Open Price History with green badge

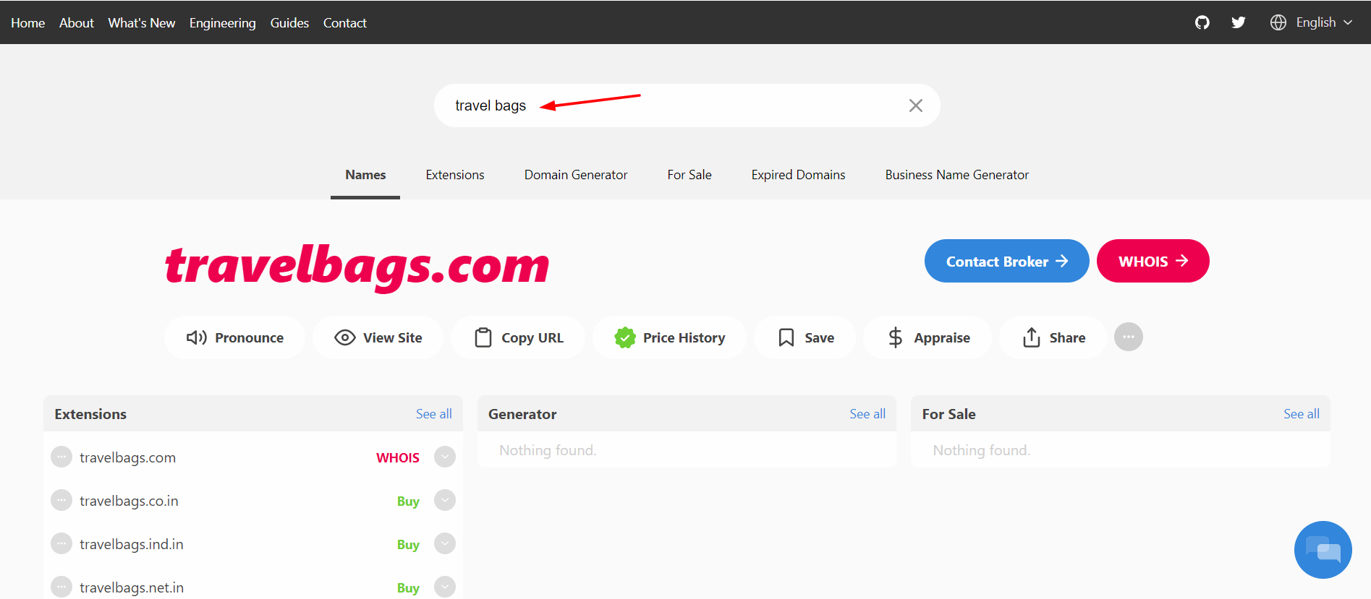click(669, 337)
